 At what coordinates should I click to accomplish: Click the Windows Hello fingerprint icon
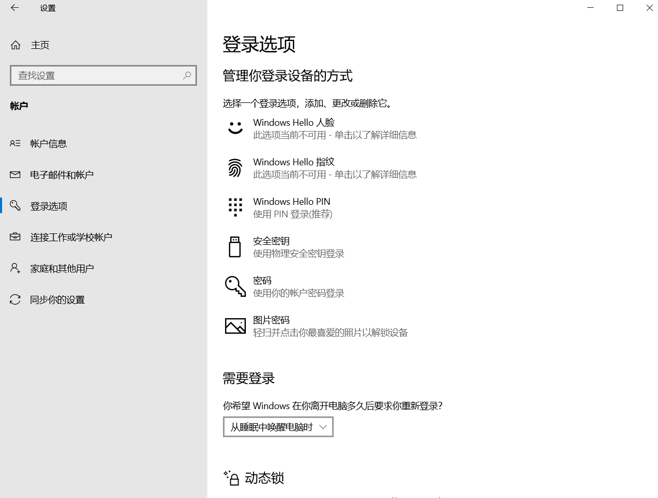235,168
